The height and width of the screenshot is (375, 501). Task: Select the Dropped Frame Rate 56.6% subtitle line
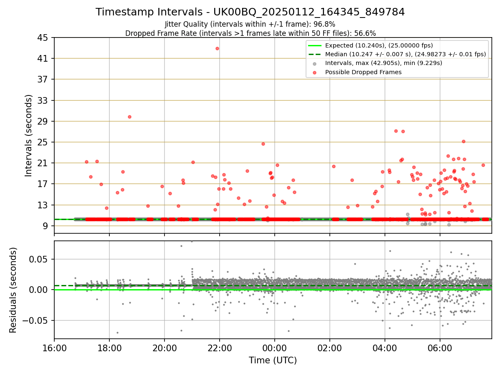250,33
